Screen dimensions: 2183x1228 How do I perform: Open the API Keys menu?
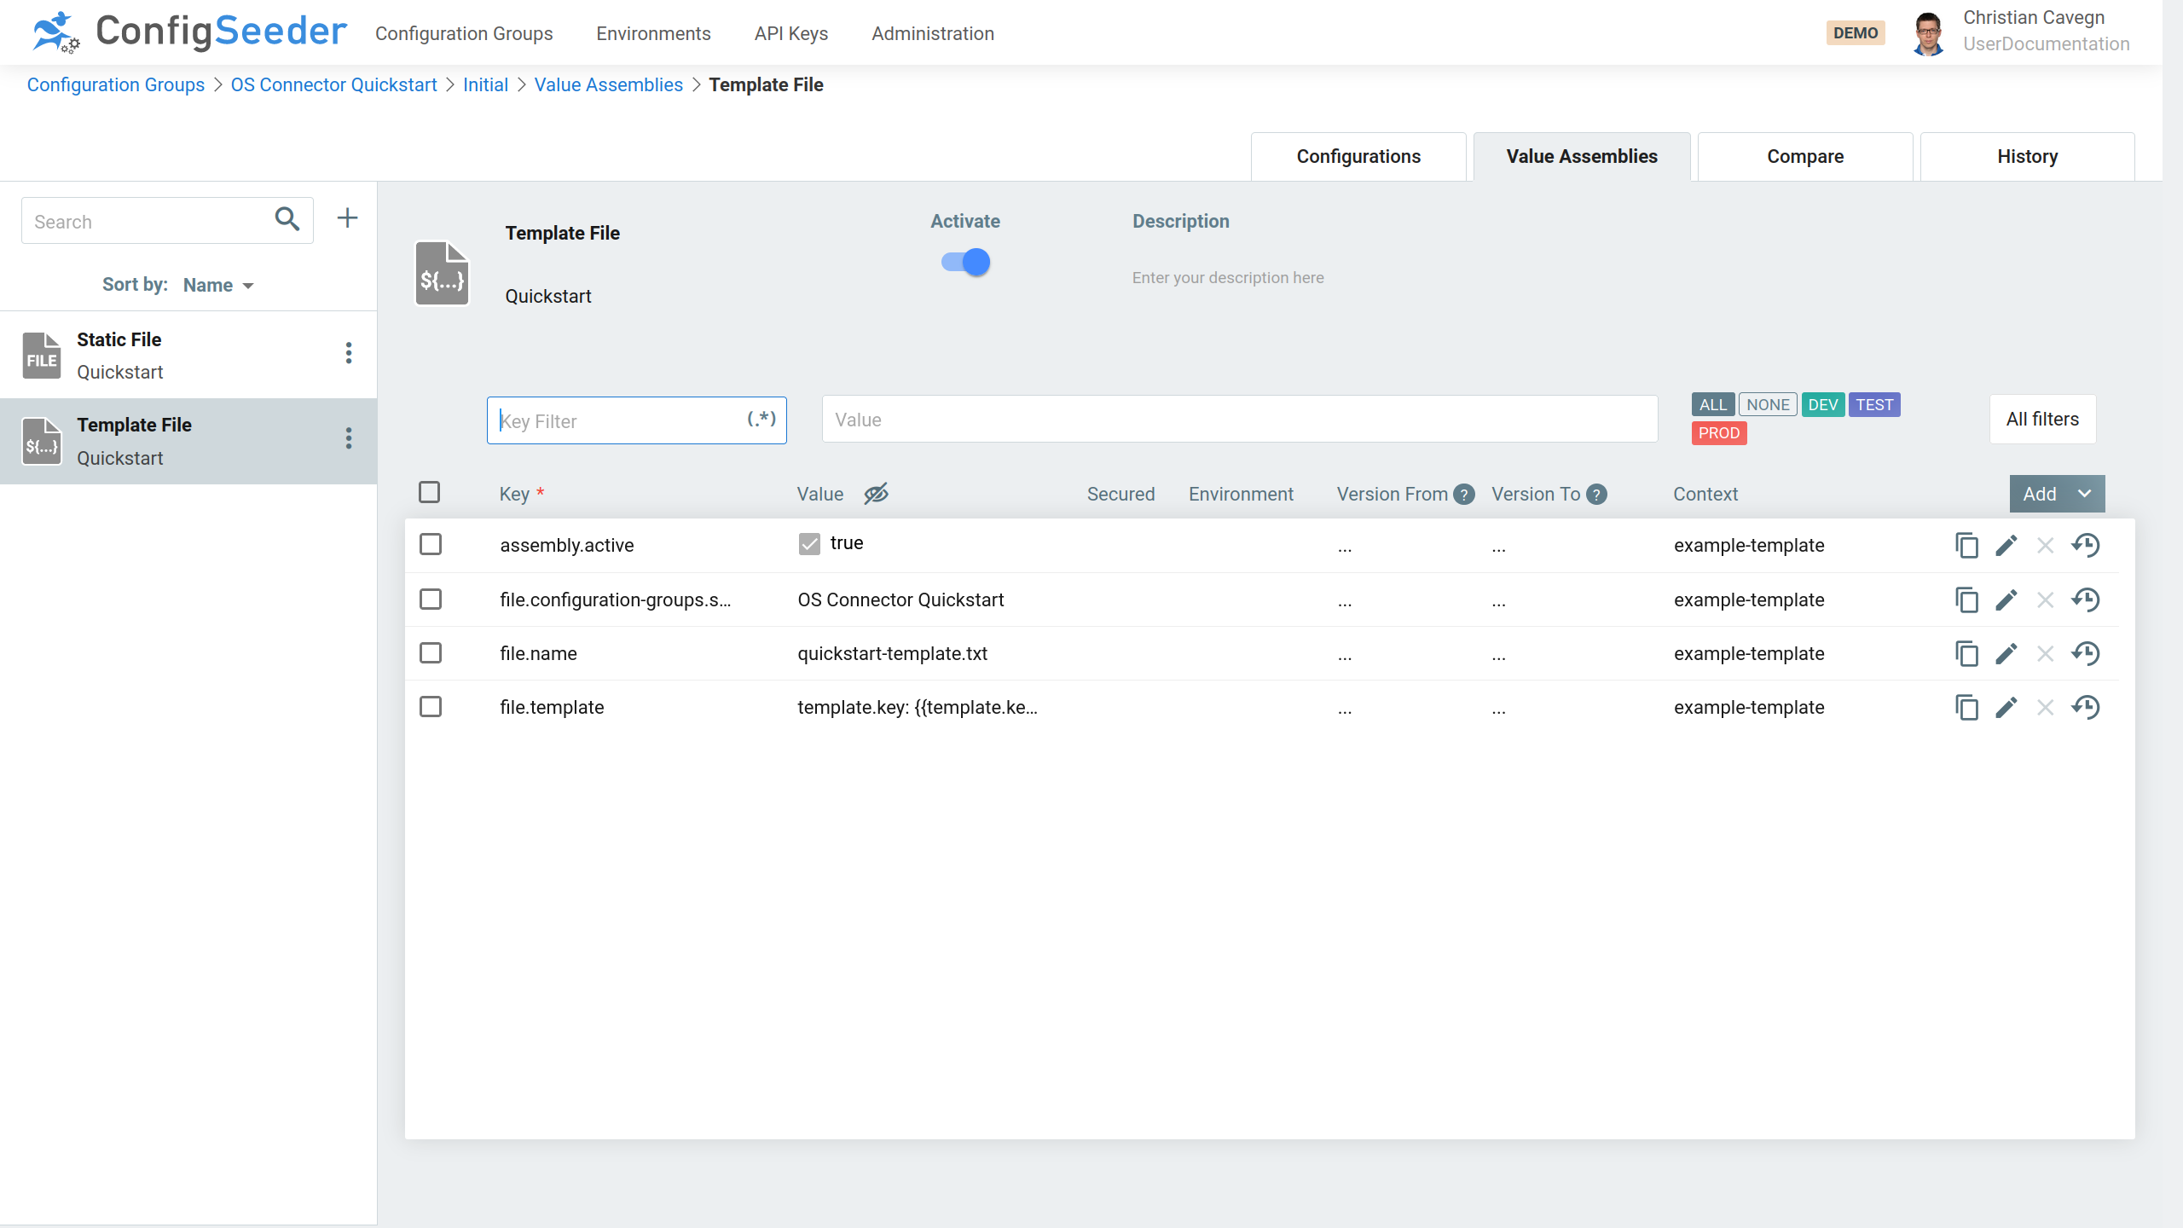[791, 33]
